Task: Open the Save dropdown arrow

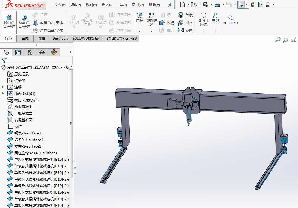Action: 212,5
